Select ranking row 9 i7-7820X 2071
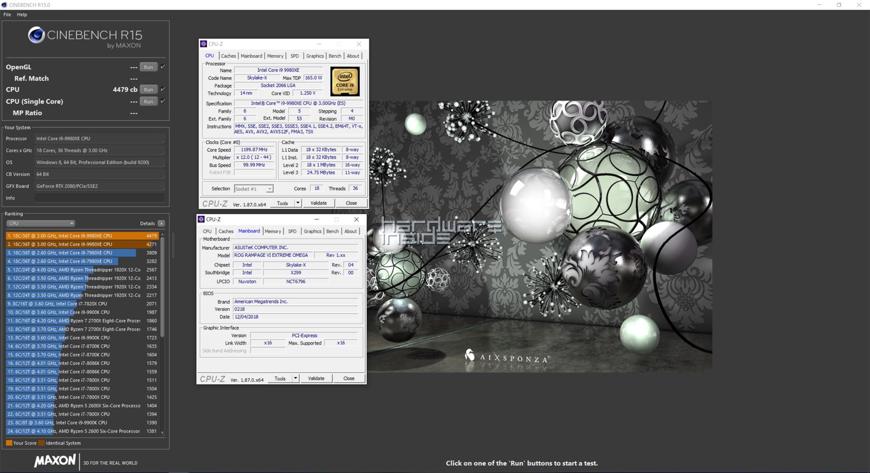 click(x=82, y=304)
